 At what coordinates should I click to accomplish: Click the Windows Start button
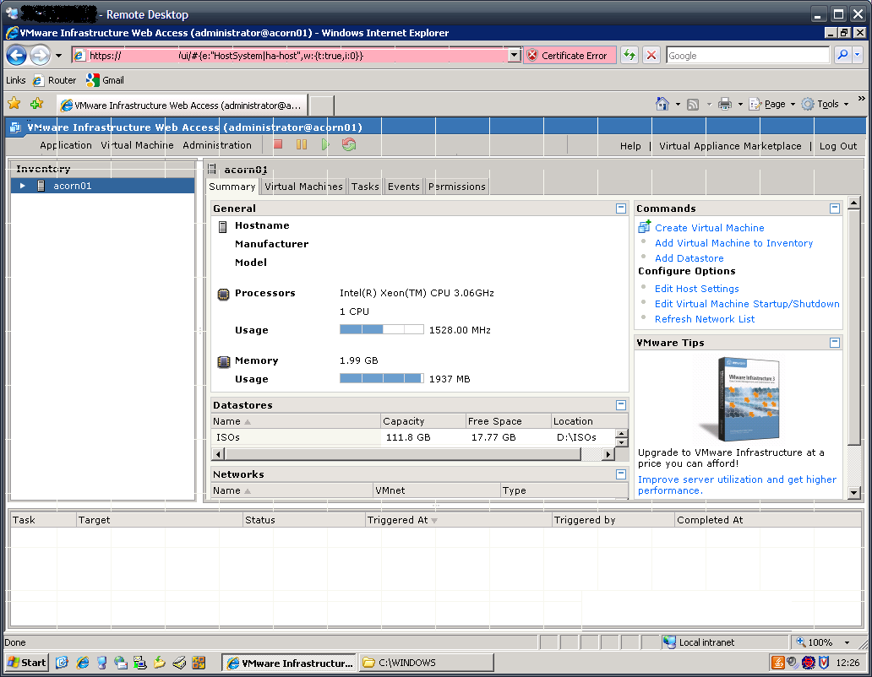[x=27, y=662]
